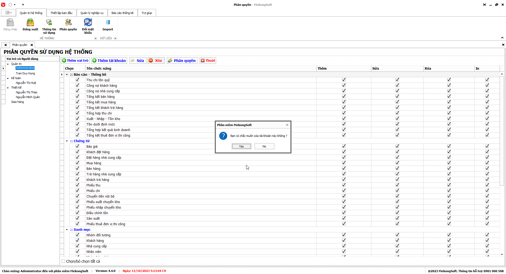Switch to Quản lý nghiệp vụ ribbon tab
The width and height of the screenshot is (506, 274).
(92, 13)
